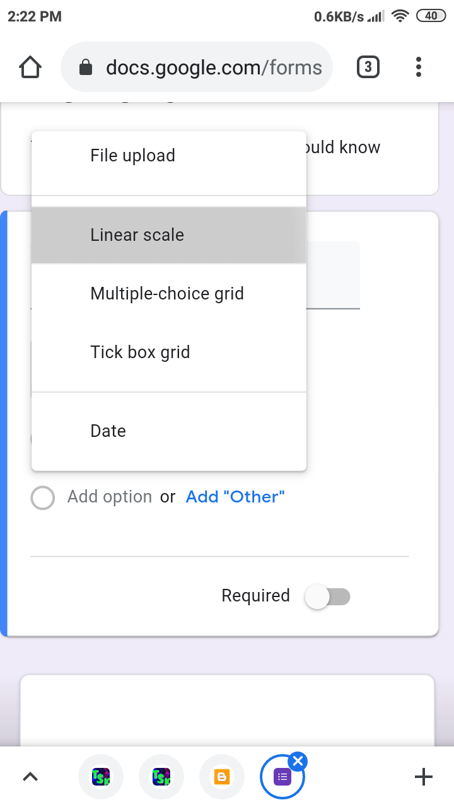Image resolution: width=454 pixels, height=807 pixels.
Task: Tap the lock icon in address bar
Action: click(x=86, y=67)
